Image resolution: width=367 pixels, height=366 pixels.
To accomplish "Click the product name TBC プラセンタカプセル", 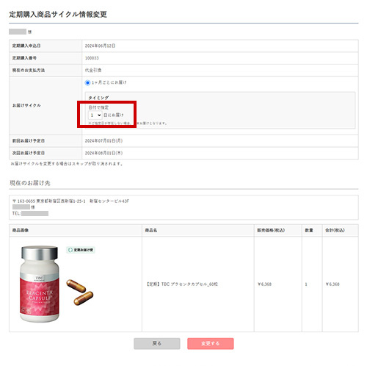I will pos(182,284).
